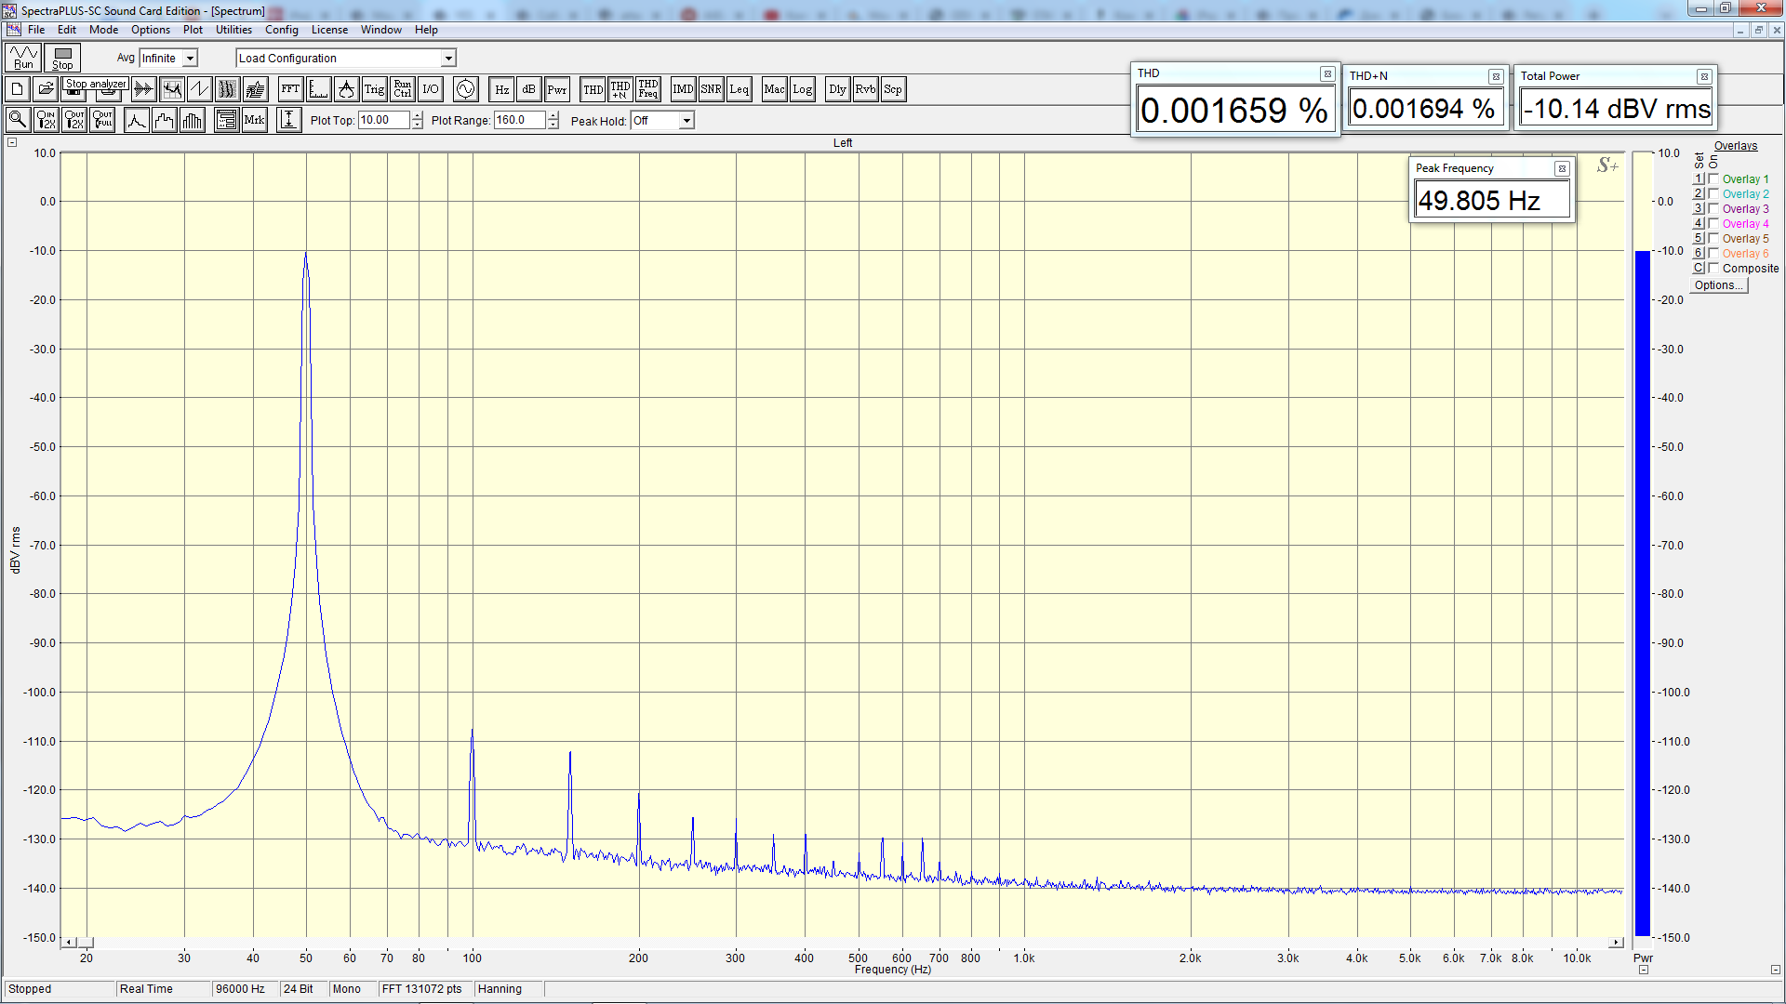The height and width of the screenshot is (1004, 1786).
Task: Click the SNR utility button
Action: point(711,89)
